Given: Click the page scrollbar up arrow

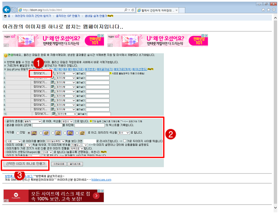Looking at the screenshot, I should pyautogui.click(x=275, y=18).
